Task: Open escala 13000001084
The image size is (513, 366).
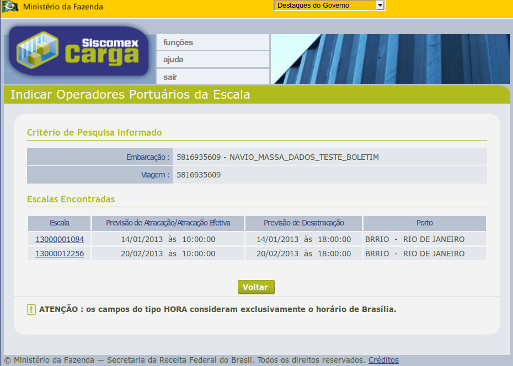Action: pyautogui.click(x=58, y=239)
